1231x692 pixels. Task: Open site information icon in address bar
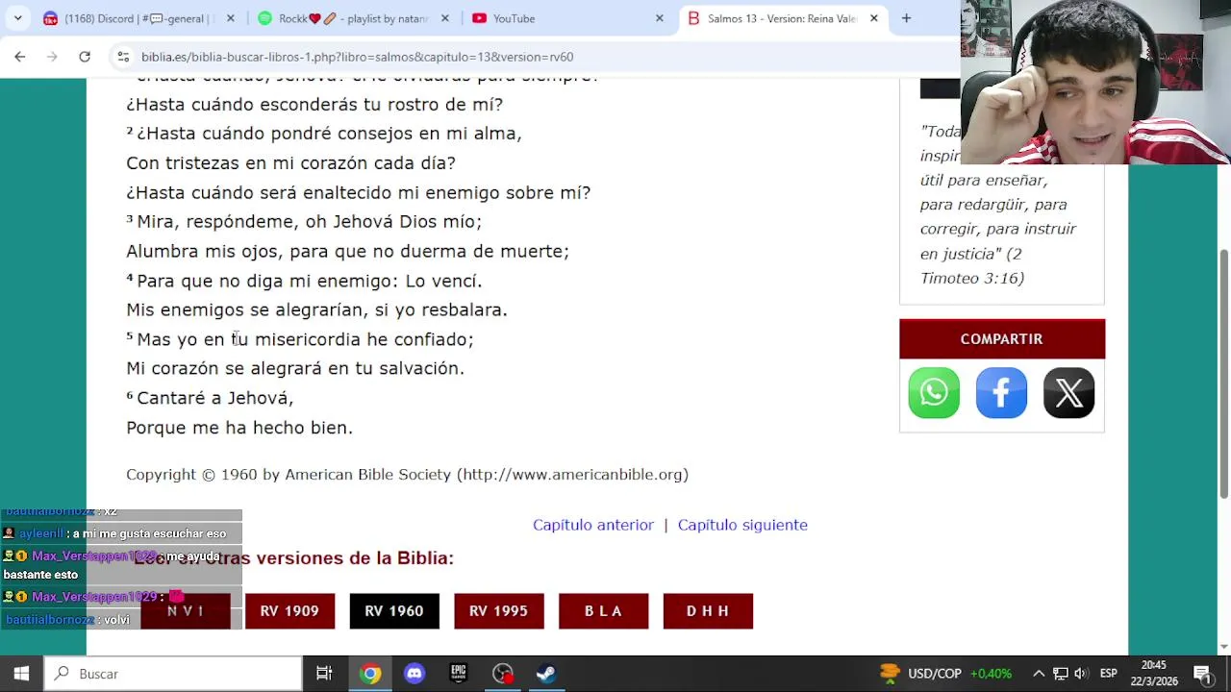(x=123, y=57)
